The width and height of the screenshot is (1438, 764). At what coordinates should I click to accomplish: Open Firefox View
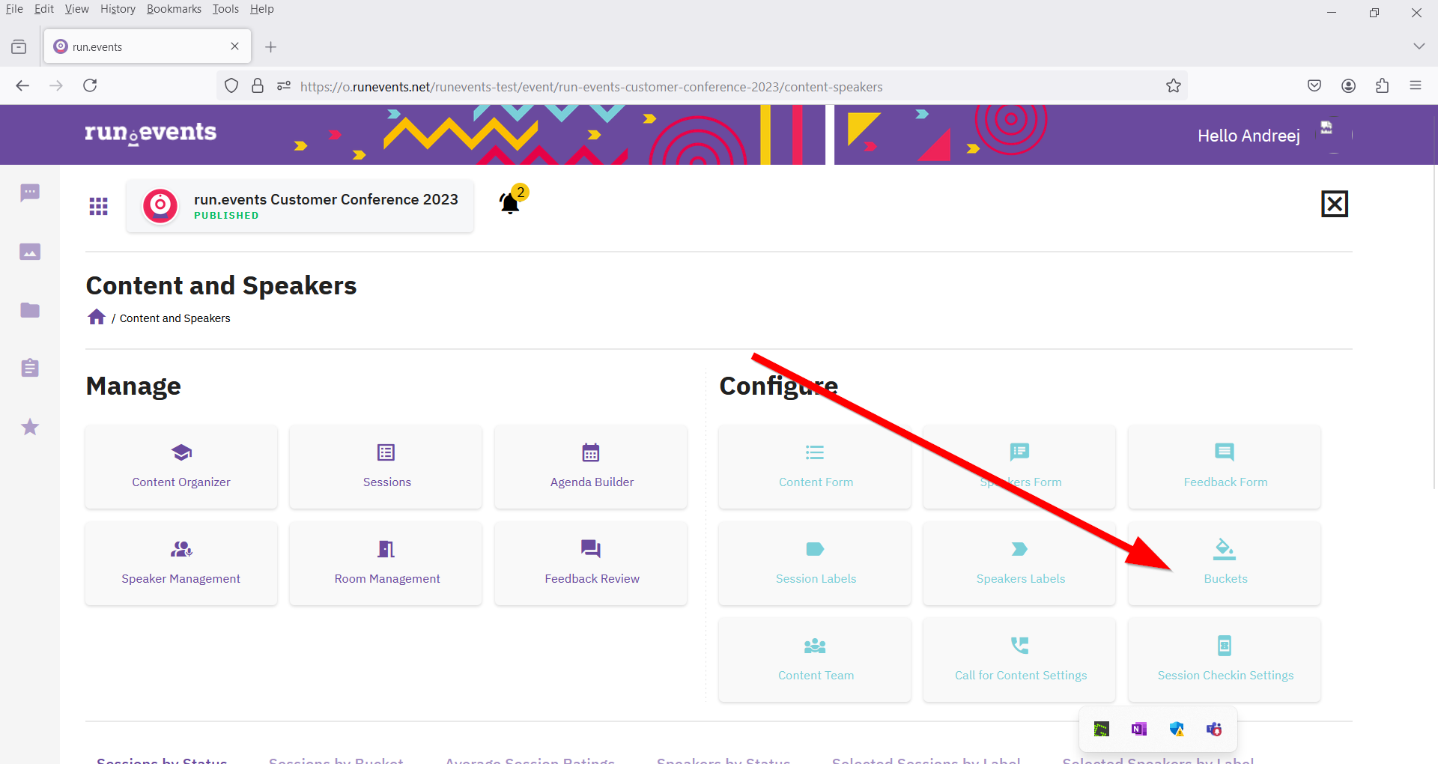pos(19,47)
